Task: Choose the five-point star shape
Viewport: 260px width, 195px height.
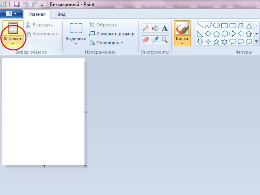Action: click(x=217, y=41)
